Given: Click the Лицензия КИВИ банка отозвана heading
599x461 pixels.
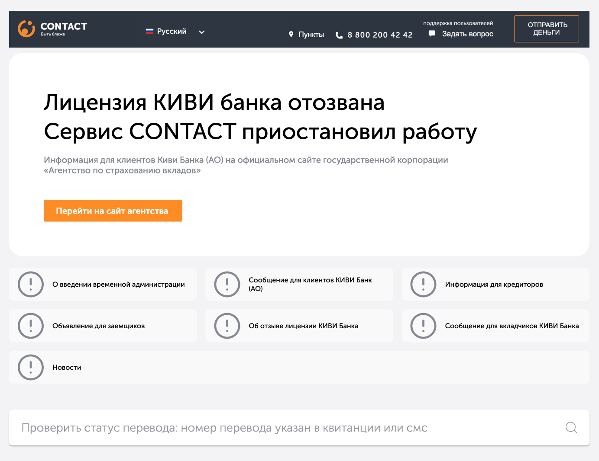Looking at the screenshot, I should click(214, 102).
